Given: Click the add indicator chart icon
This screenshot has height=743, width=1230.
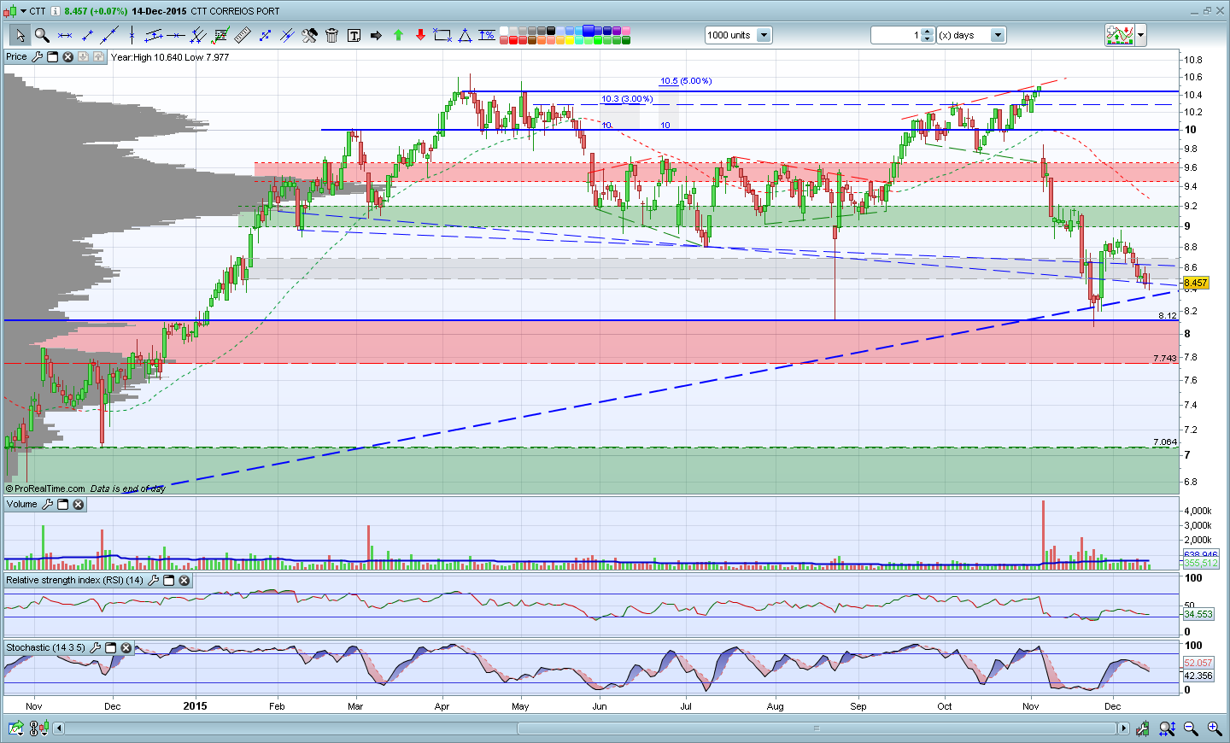Looking at the screenshot, I should click(1119, 35).
